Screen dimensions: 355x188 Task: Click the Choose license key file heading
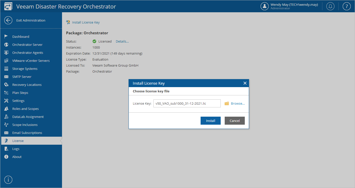click(151, 91)
